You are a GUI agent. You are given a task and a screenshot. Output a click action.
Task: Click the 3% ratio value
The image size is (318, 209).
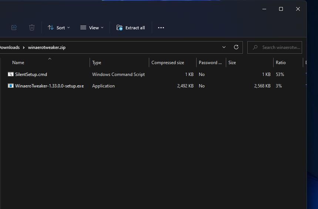279,86
